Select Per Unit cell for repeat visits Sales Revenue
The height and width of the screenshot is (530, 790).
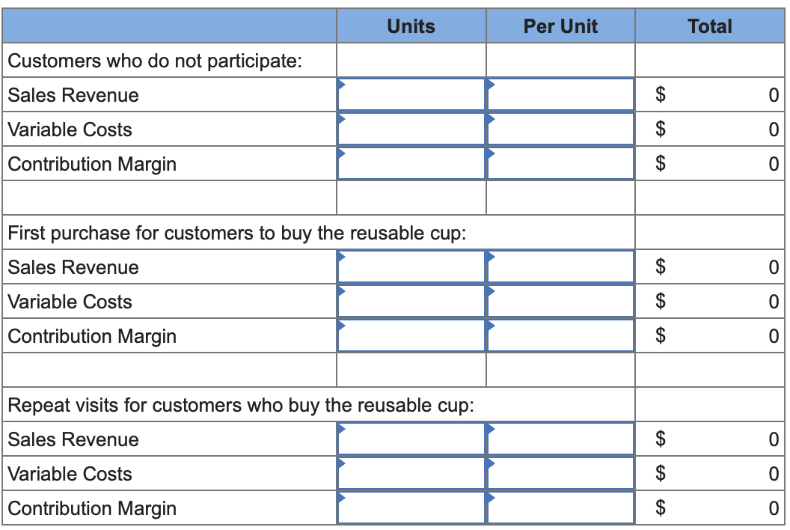point(560,439)
